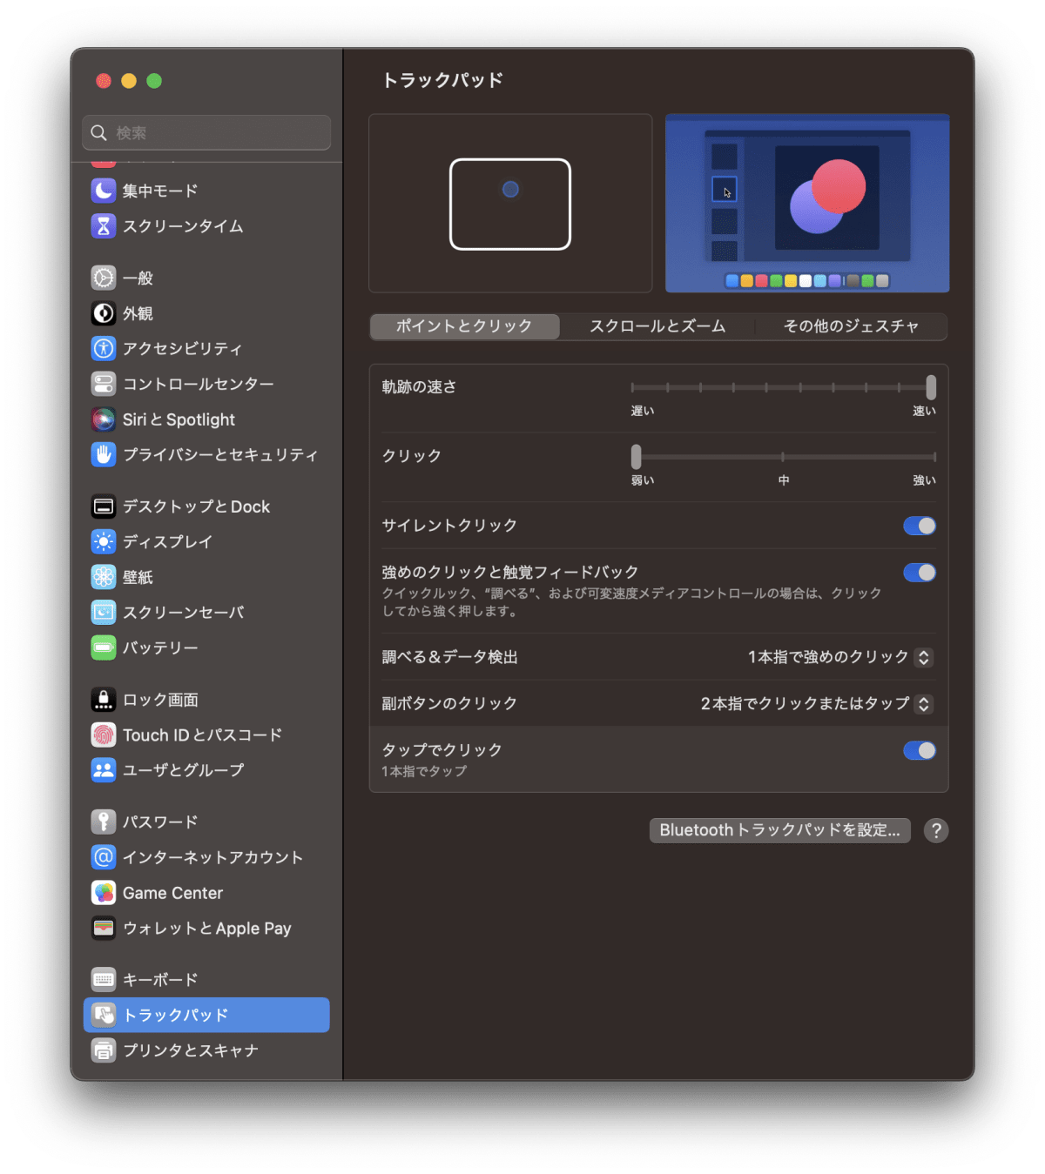Click the Game Center icon
This screenshot has height=1174, width=1045.
pyautogui.click(x=104, y=893)
